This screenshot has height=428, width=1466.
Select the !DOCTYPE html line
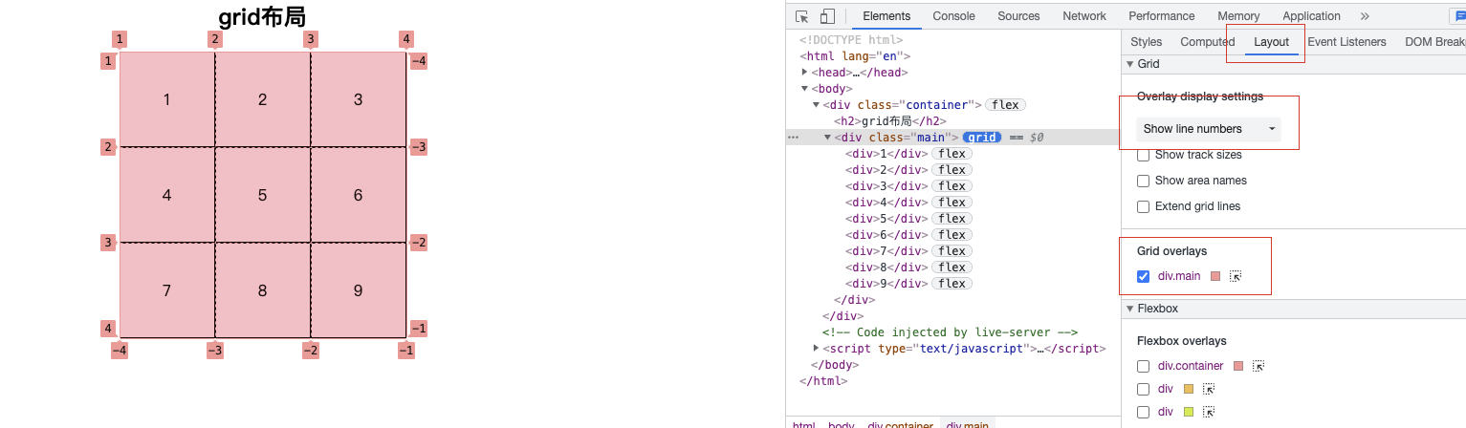[x=851, y=40]
